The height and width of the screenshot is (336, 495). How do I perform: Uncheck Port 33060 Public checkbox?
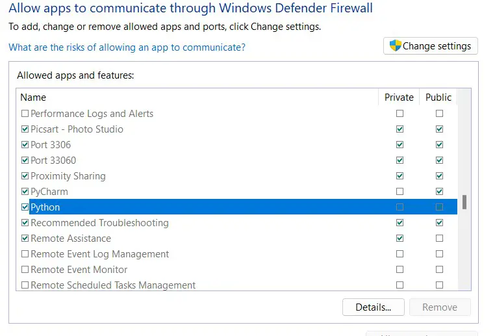pos(439,160)
